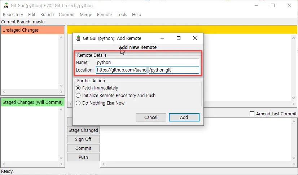Click the Unstaged Changes header
The image size is (298, 175).
[32, 30]
